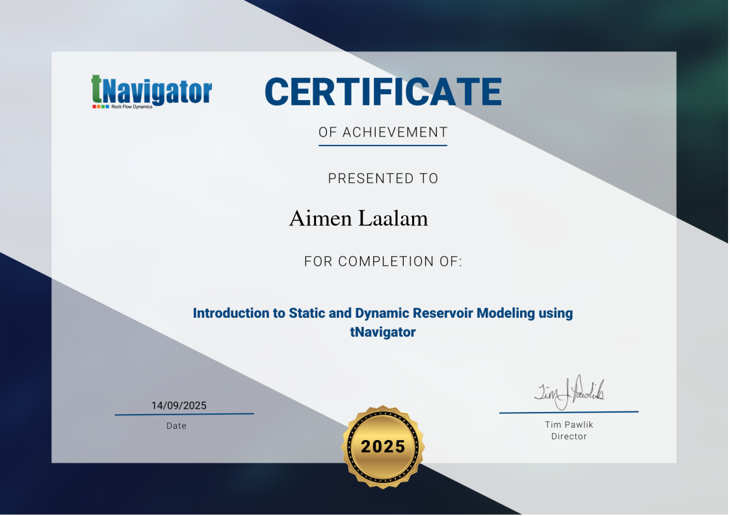
Task: Click the word tNavigator in course title
Action: [x=383, y=332]
